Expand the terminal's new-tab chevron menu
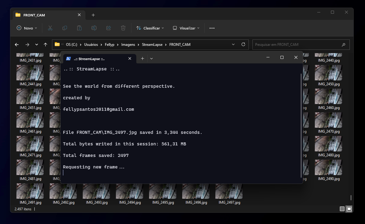 (x=151, y=58)
